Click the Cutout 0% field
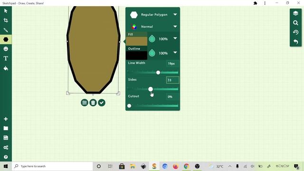 [x=172, y=97]
